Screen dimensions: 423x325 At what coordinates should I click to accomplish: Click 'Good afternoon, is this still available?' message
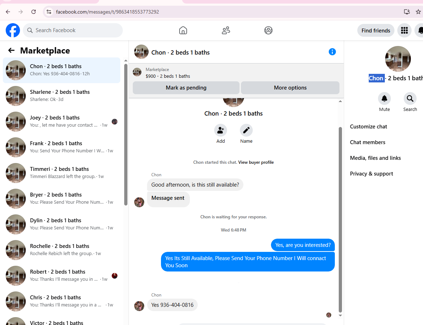195,185
